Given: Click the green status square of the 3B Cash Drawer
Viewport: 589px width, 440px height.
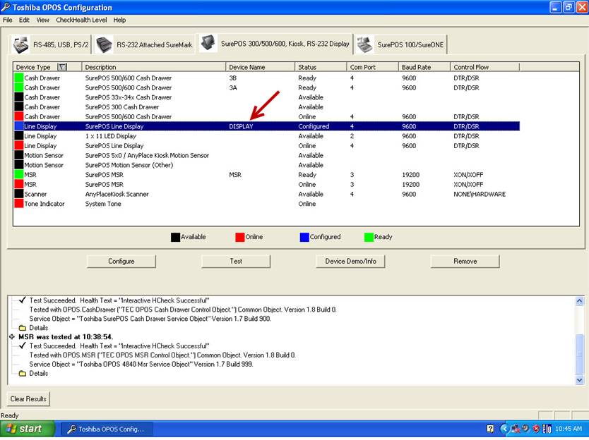Looking at the screenshot, I should pos(18,78).
